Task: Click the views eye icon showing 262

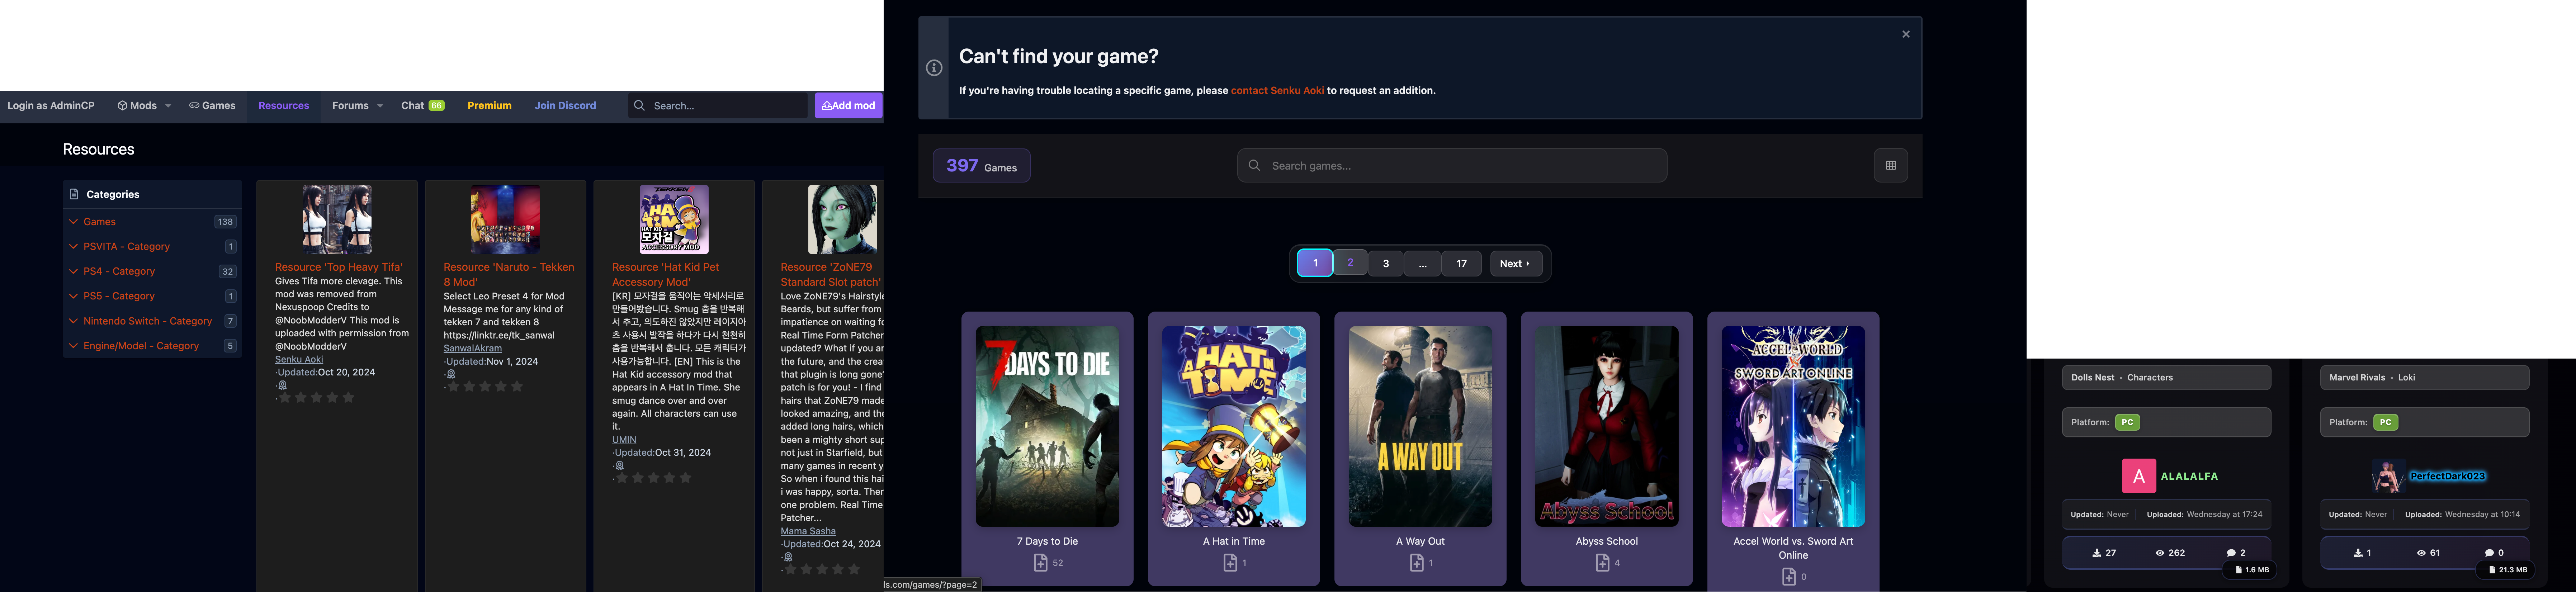Action: [x=2160, y=553]
